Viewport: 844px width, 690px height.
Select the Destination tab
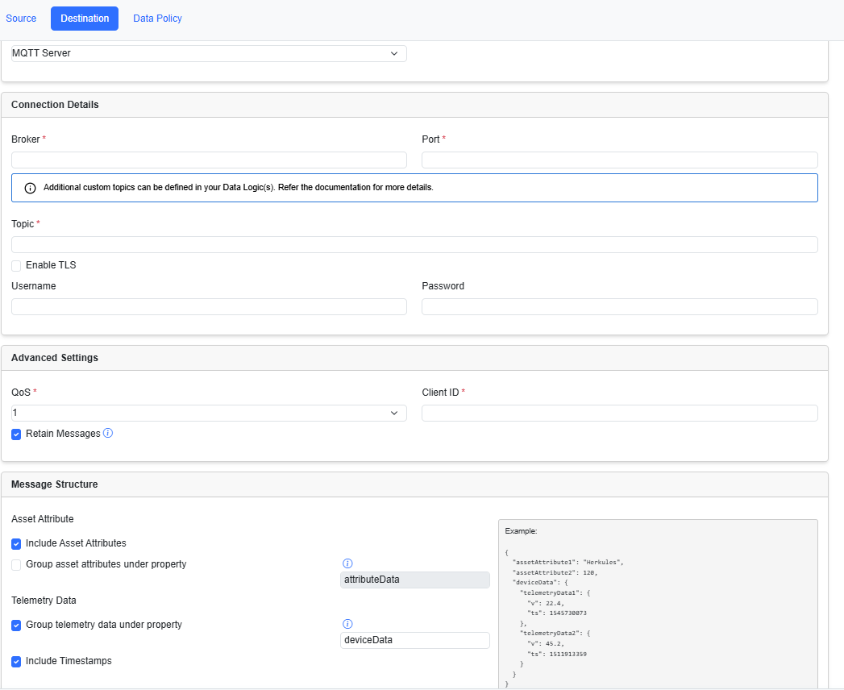point(85,19)
